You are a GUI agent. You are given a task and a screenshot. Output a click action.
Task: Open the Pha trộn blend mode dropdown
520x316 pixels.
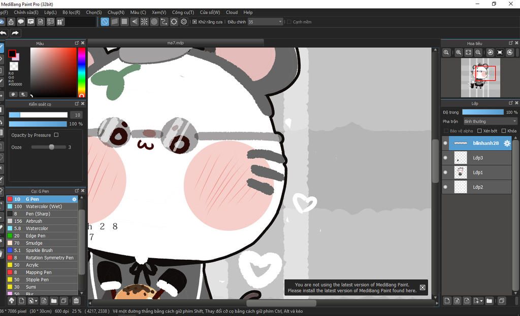[490, 121]
